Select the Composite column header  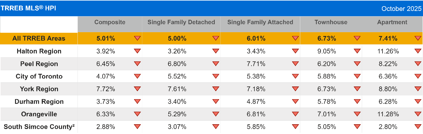click(110, 22)
